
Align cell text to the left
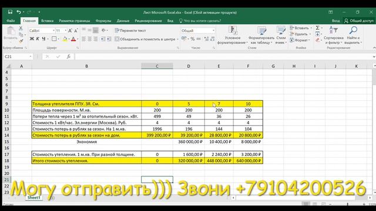tap(83, 39)
